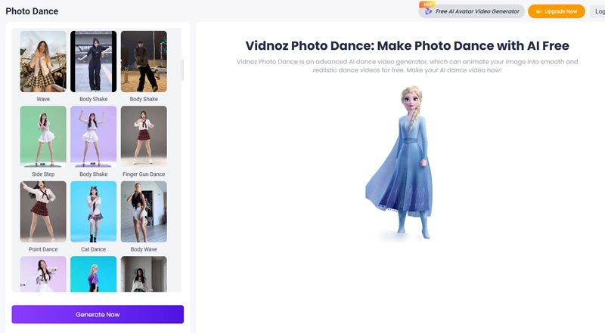Select the Body Wave template thumbnail

point(144,211)
